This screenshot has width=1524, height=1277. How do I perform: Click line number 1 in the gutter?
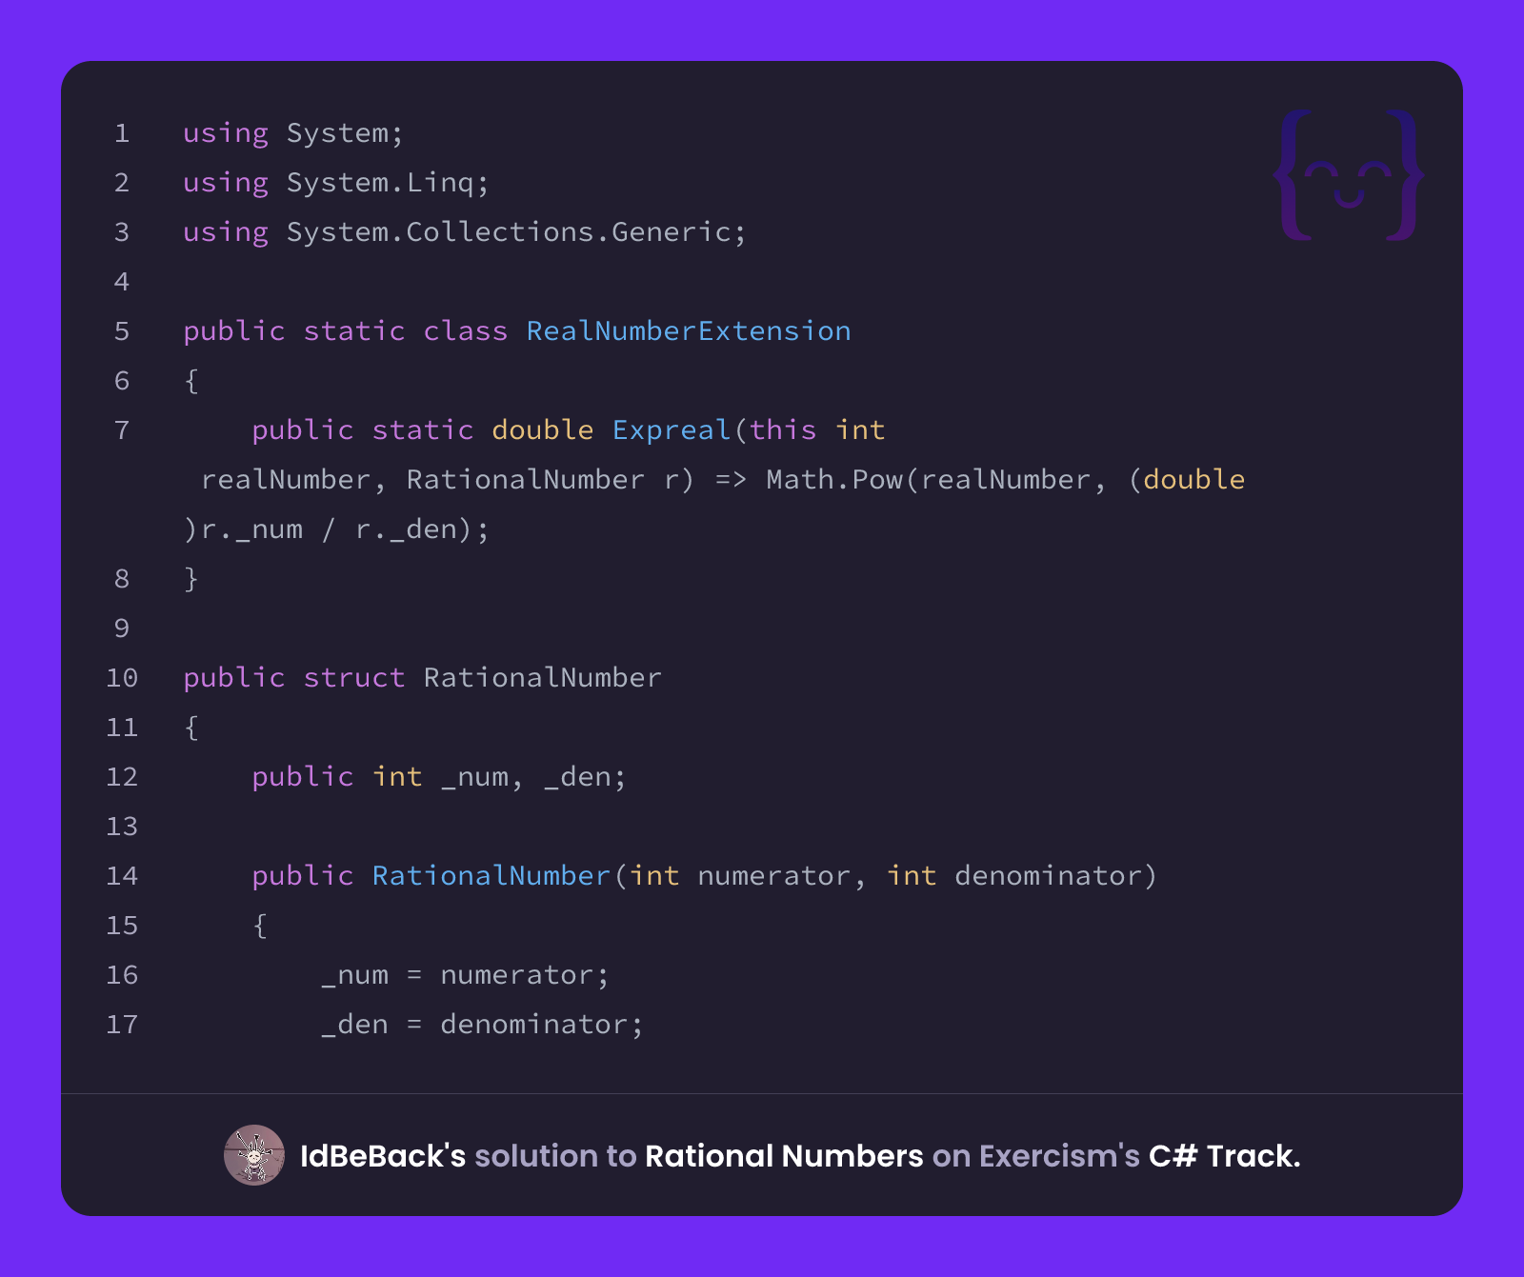[x=122, y=133]
